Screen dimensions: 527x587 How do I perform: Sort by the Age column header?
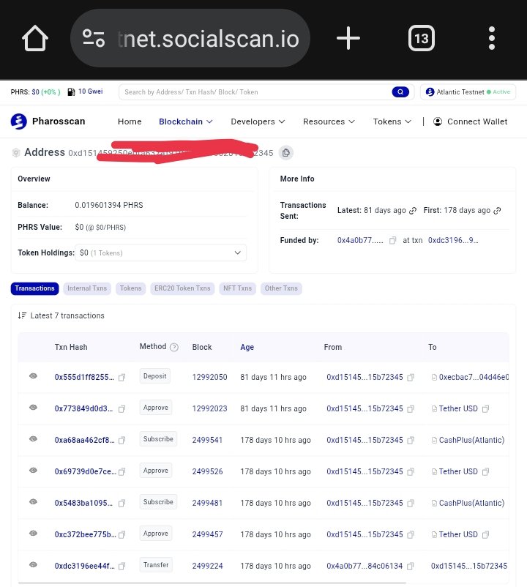[x=247, y=347]
